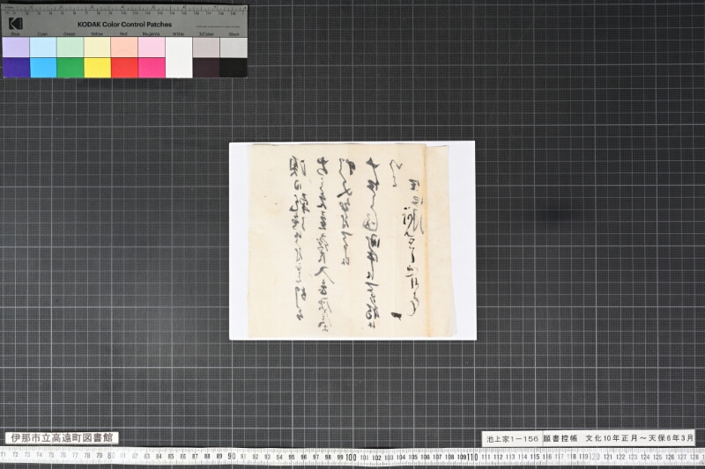Click the 90 mark on the ruler
The image size is (705, 469).
[x=232, y=457]
